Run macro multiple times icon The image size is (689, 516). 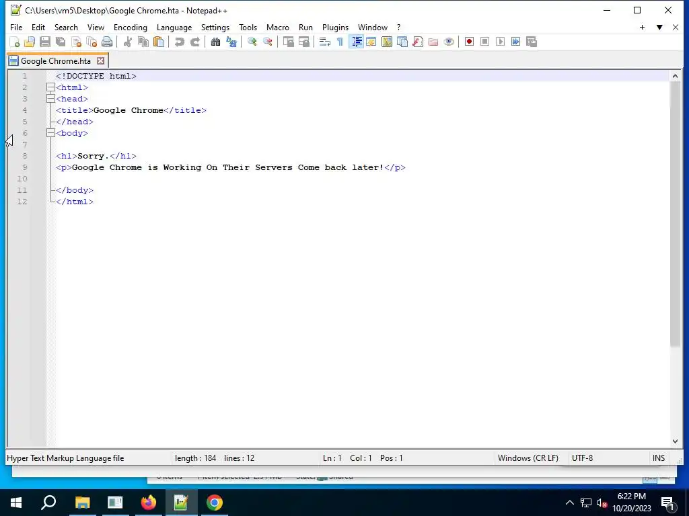[516, 42]
